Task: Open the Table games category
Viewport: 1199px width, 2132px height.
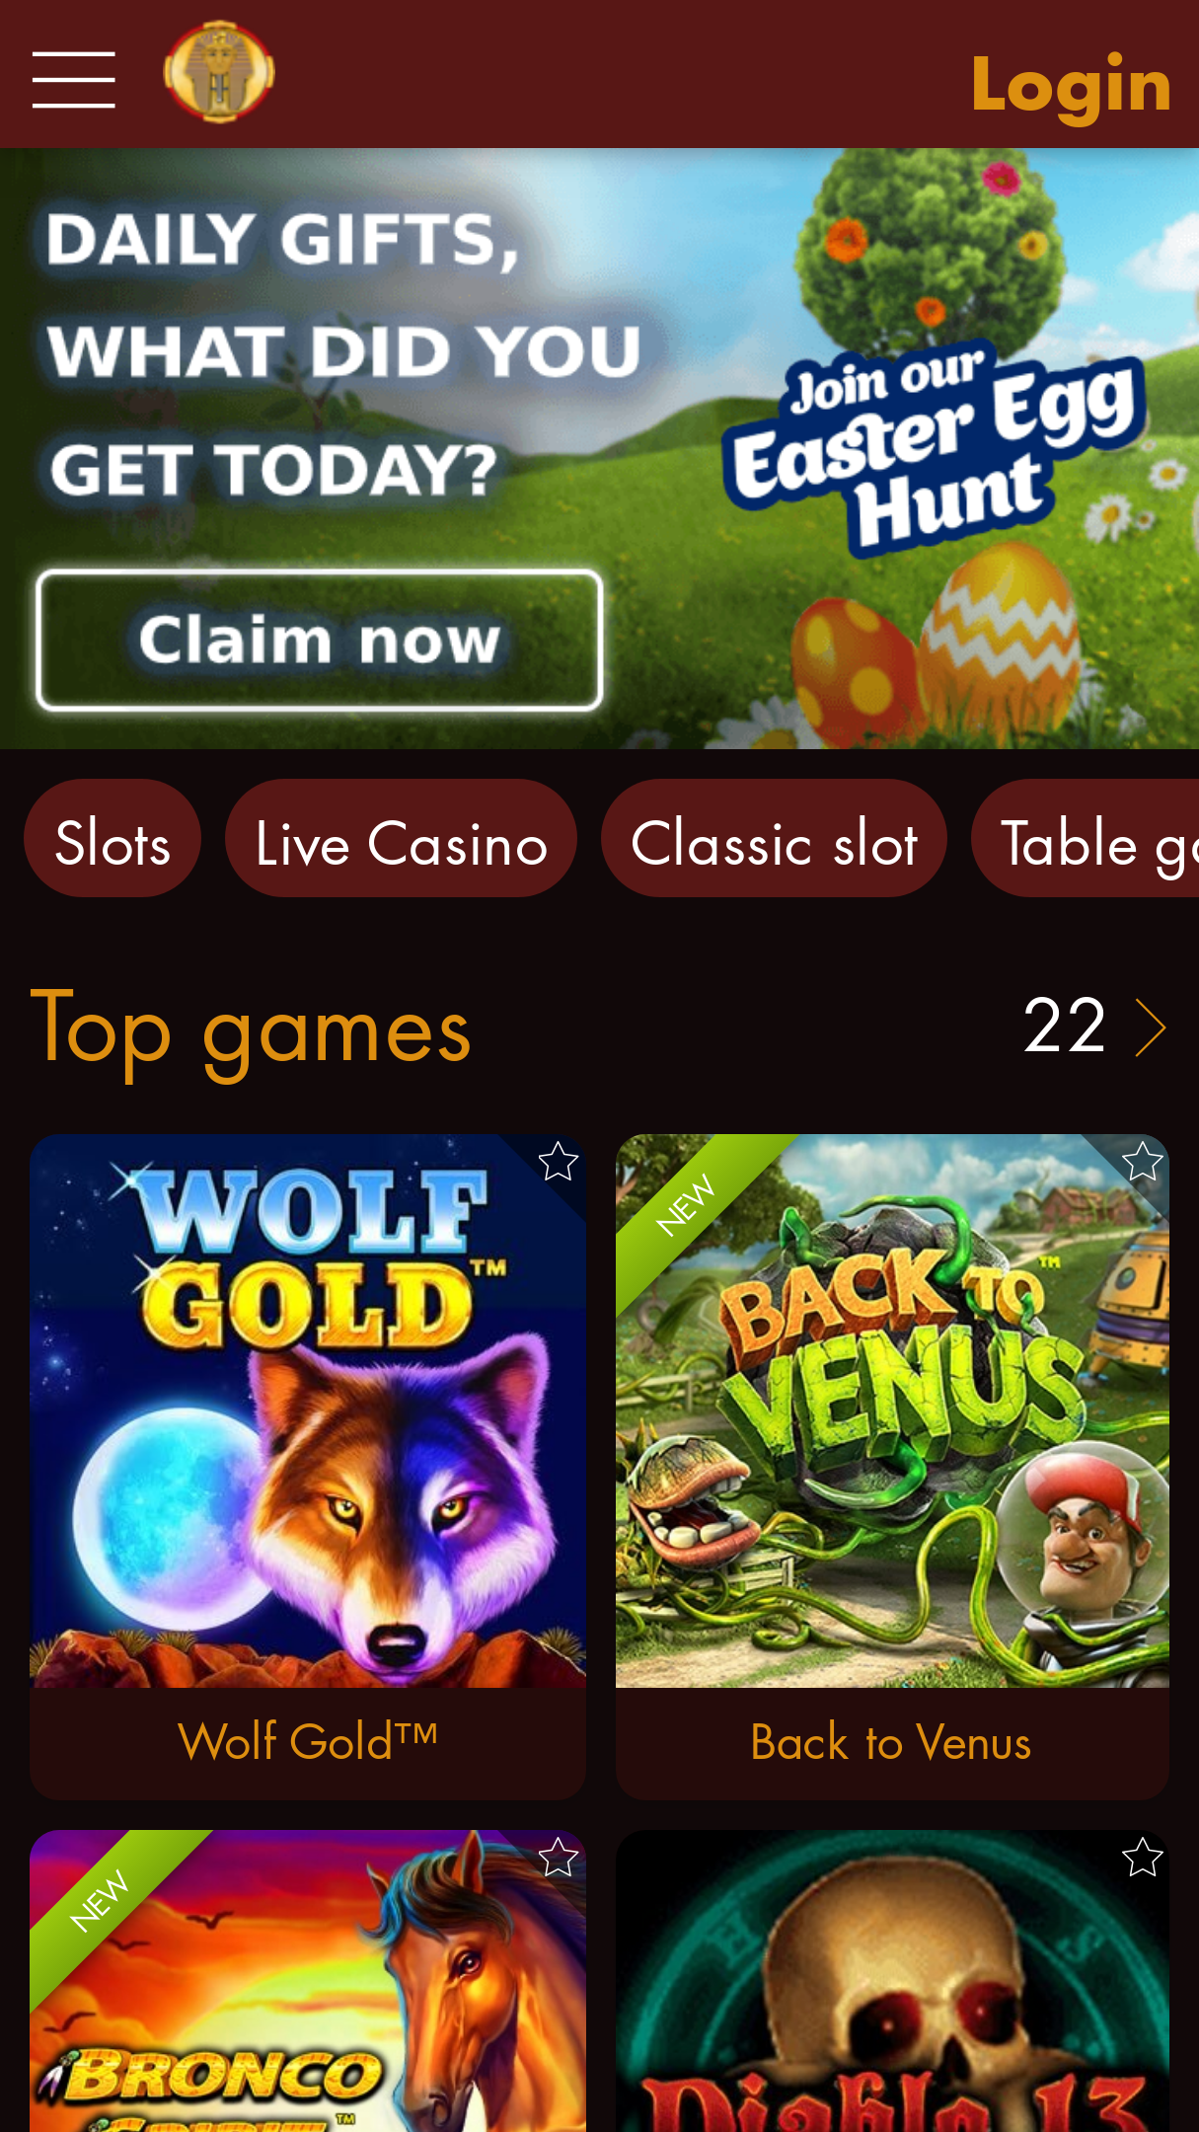Action: (x=1086, y=838)
